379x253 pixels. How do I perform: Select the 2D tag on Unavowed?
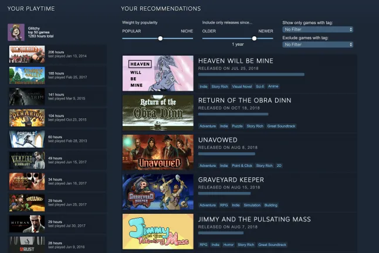coord(279,166)
